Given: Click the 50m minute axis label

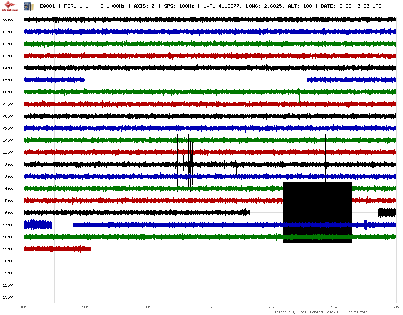Looking at the screenshot, I should (334, 307).
